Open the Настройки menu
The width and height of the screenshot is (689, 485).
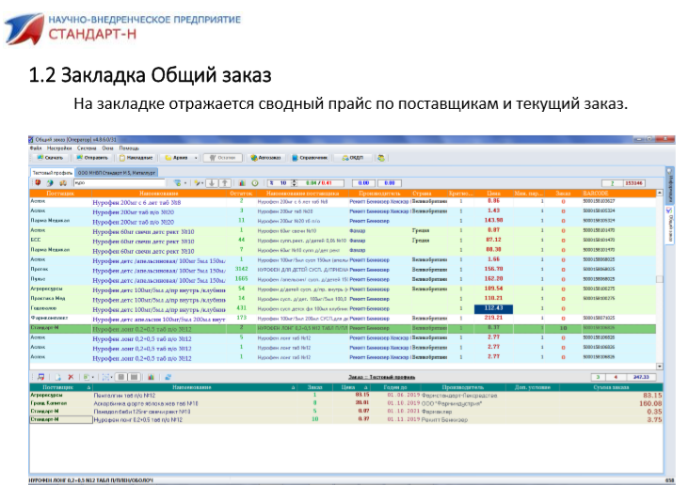click(59, 149)
